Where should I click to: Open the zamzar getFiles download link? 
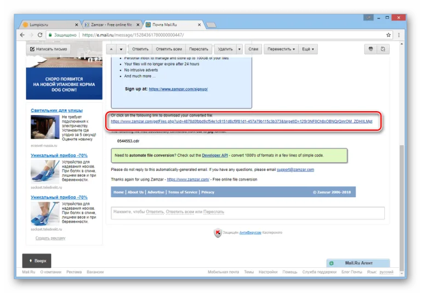point(241,121)
